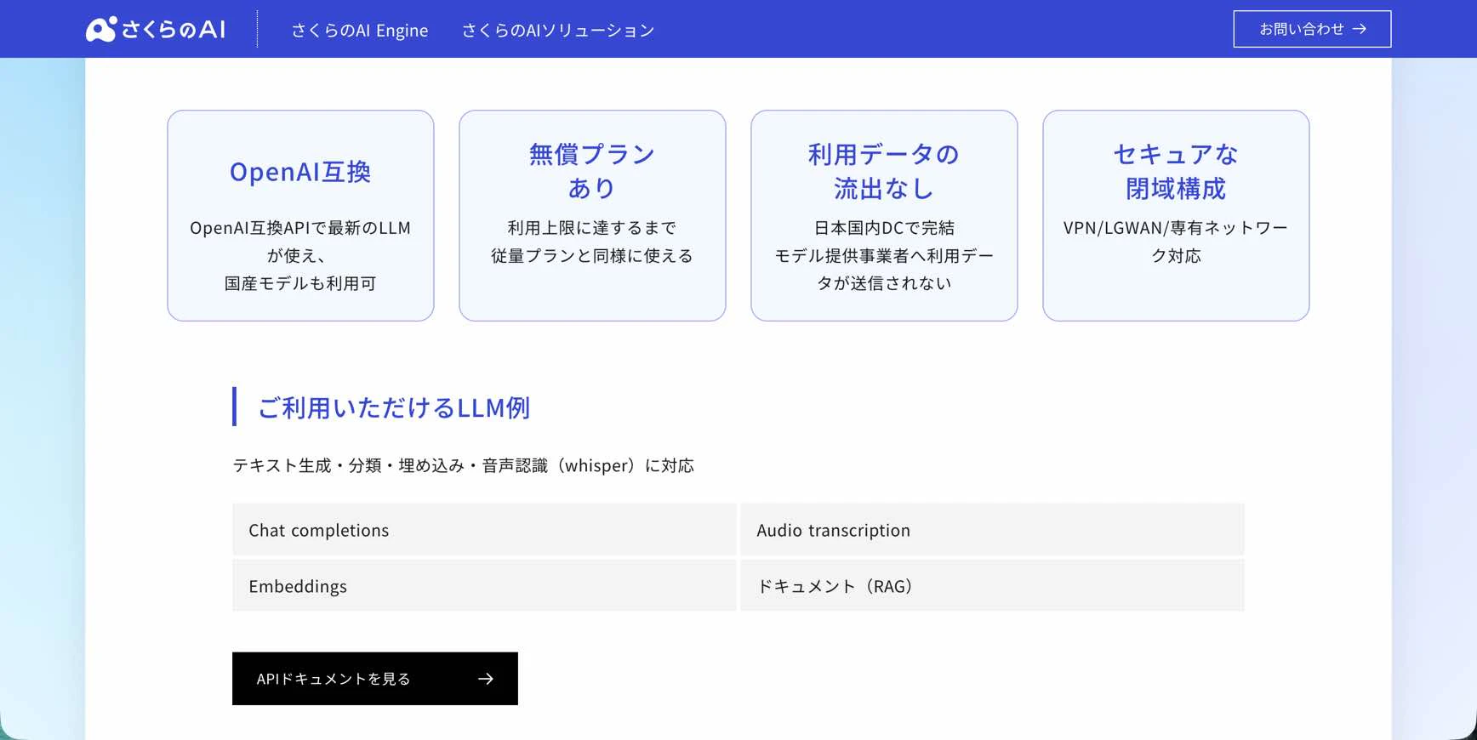The image size is (1477, 740).
Task: Click the お問い合わせ contact button
Action: pos(1312,29)
